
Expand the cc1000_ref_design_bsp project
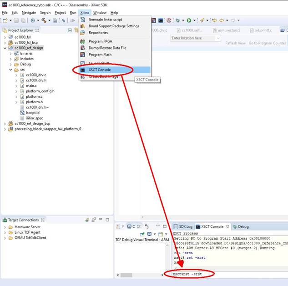pyautogui.click(x=5, y=124)
